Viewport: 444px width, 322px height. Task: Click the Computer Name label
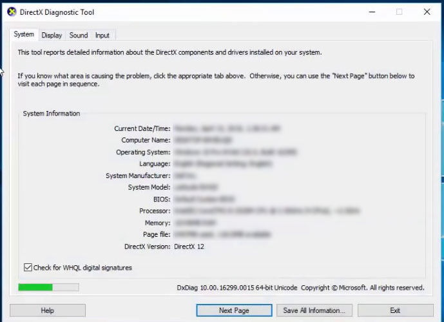click(146, 140)
